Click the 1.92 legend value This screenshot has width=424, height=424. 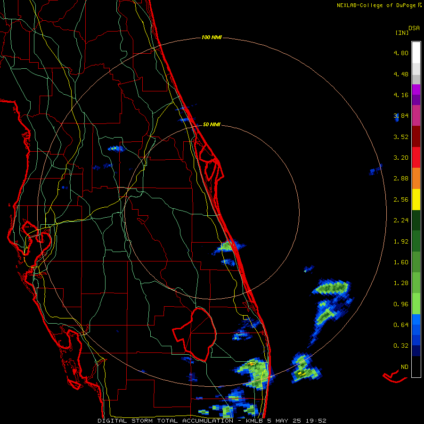tap(401, 242)
